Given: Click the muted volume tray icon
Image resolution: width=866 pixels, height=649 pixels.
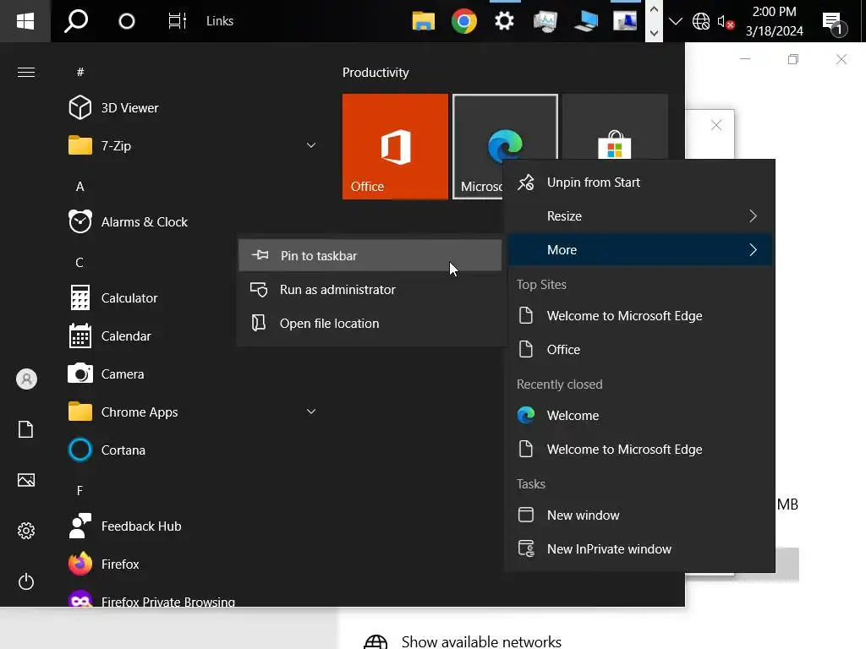Looking at the screenshot, I should coord(725,21).
